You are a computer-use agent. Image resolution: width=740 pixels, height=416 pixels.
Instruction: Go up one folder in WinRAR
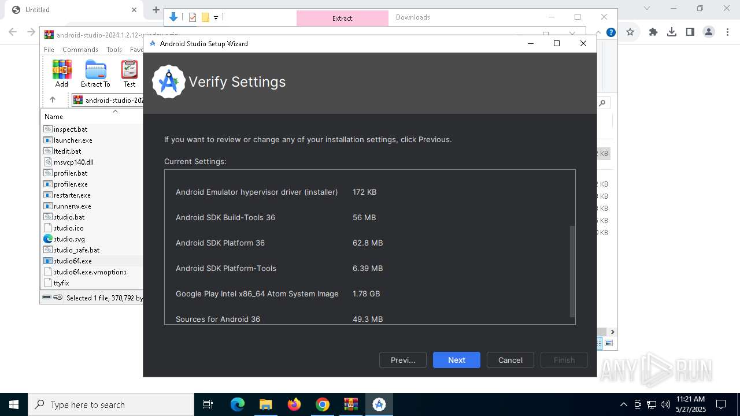pos(52,100)
